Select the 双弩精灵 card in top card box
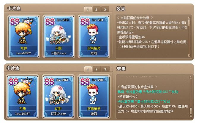 (94, 37)
